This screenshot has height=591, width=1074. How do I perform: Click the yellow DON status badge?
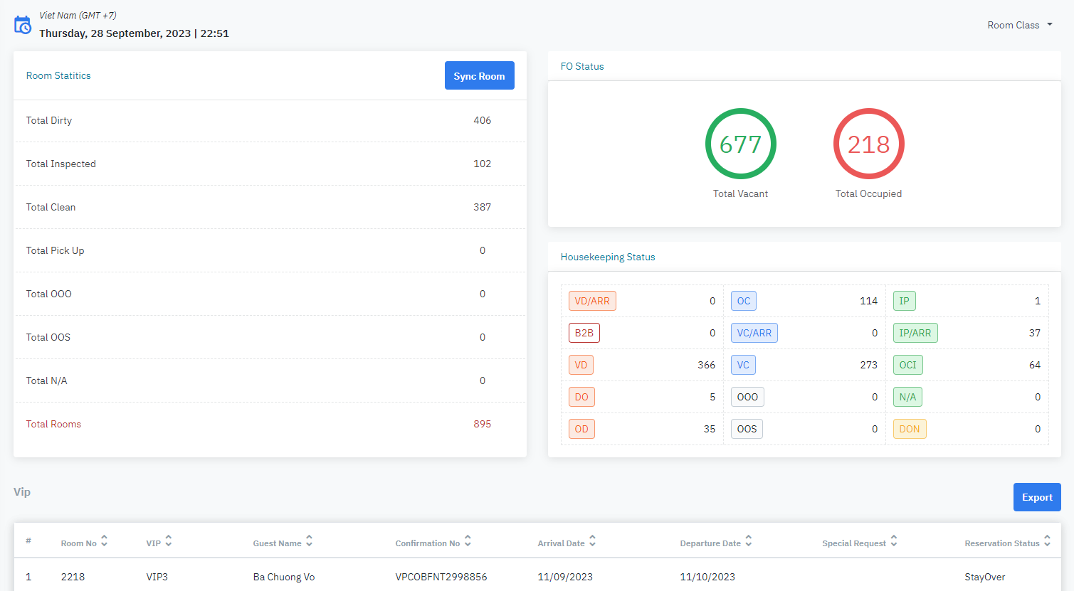pos(909,429)
